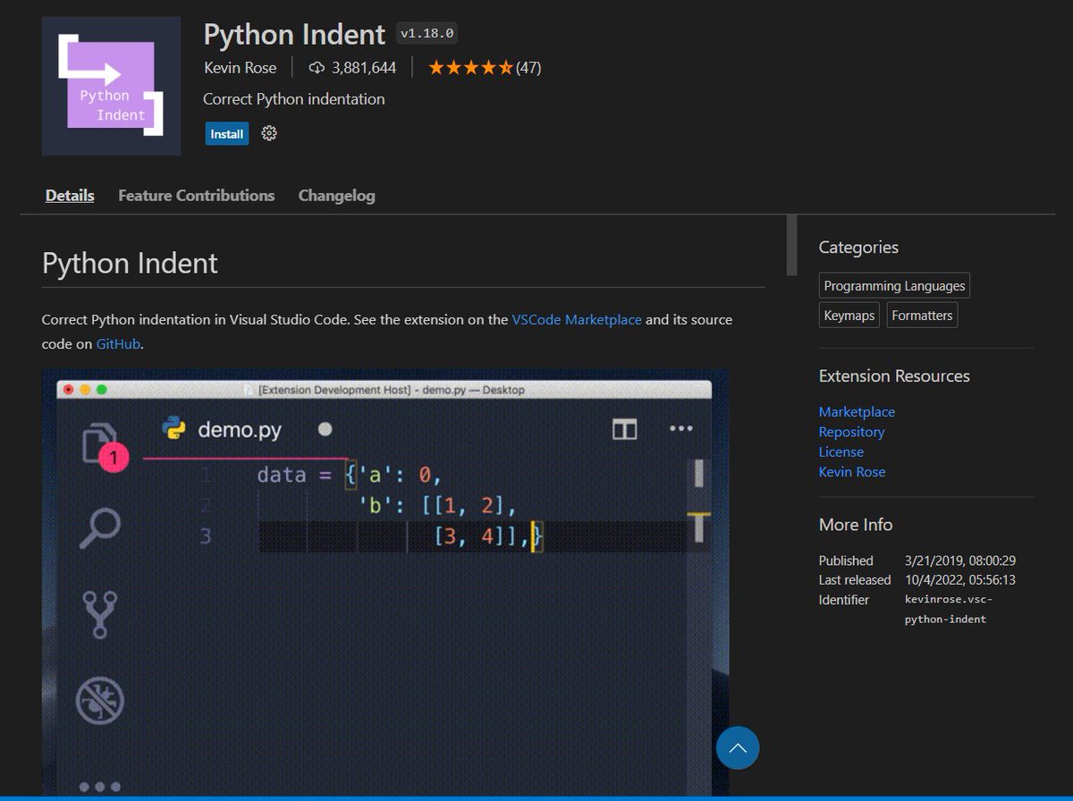
Task: View the source code on GitHub
Action: click(118, 343)
